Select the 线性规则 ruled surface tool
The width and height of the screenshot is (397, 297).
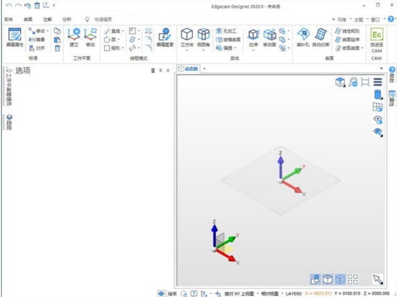tap(347, 31)
